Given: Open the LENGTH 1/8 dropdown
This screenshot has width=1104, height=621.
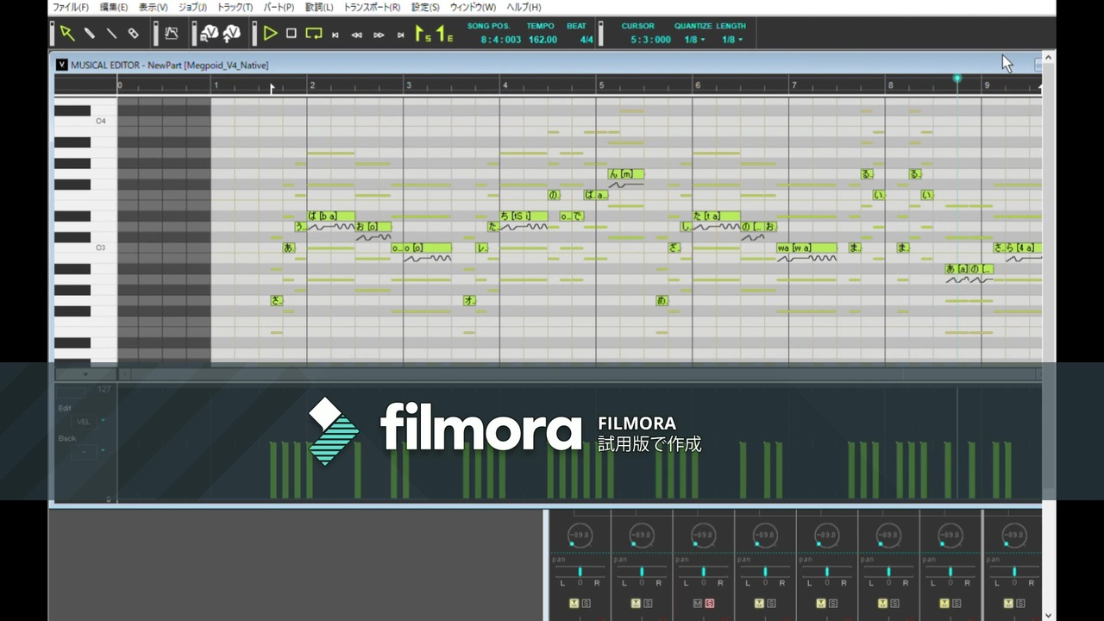Looking at the screenshot, I should tap(731, 40).
